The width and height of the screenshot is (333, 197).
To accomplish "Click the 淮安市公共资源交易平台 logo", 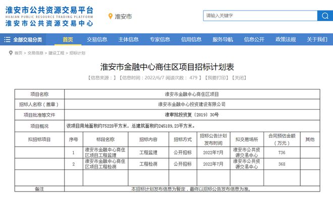I will 49,16.
